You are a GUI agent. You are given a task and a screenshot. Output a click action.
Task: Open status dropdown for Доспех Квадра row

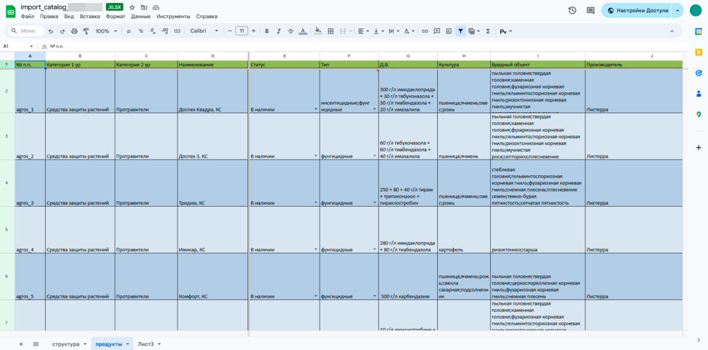point(315,110)
